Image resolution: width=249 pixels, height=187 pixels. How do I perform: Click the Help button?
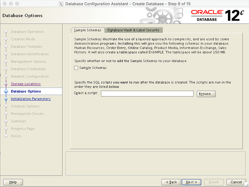point(13,182)
